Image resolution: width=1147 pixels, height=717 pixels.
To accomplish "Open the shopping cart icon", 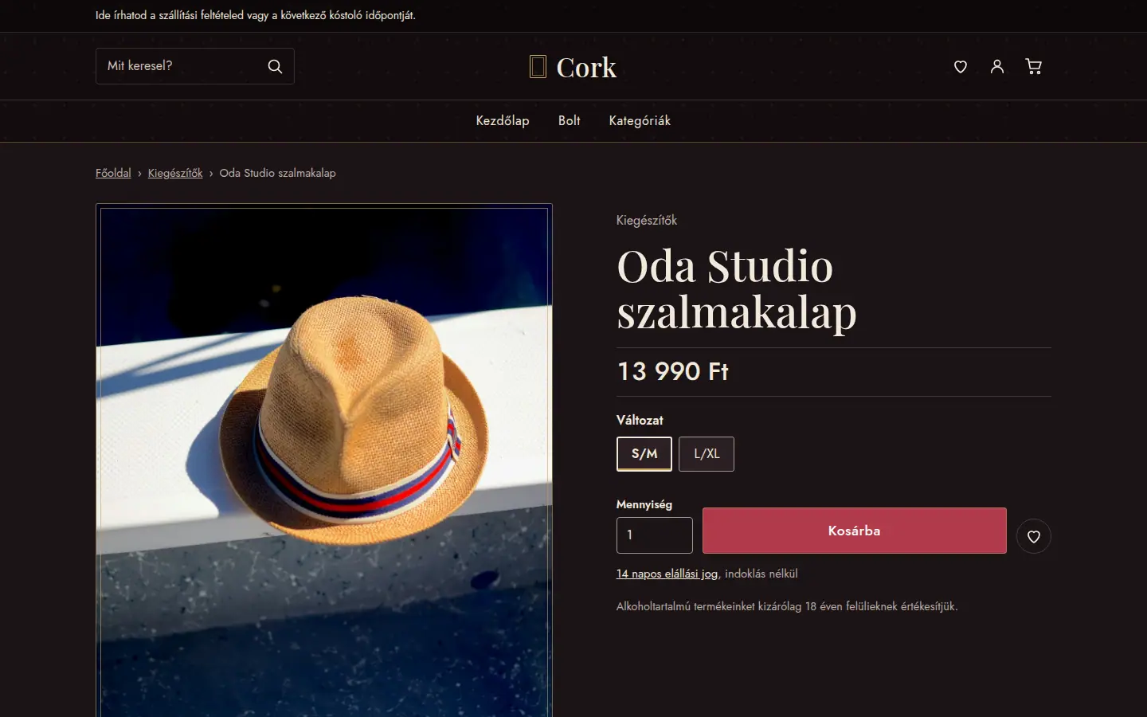I will (1034, 67).
